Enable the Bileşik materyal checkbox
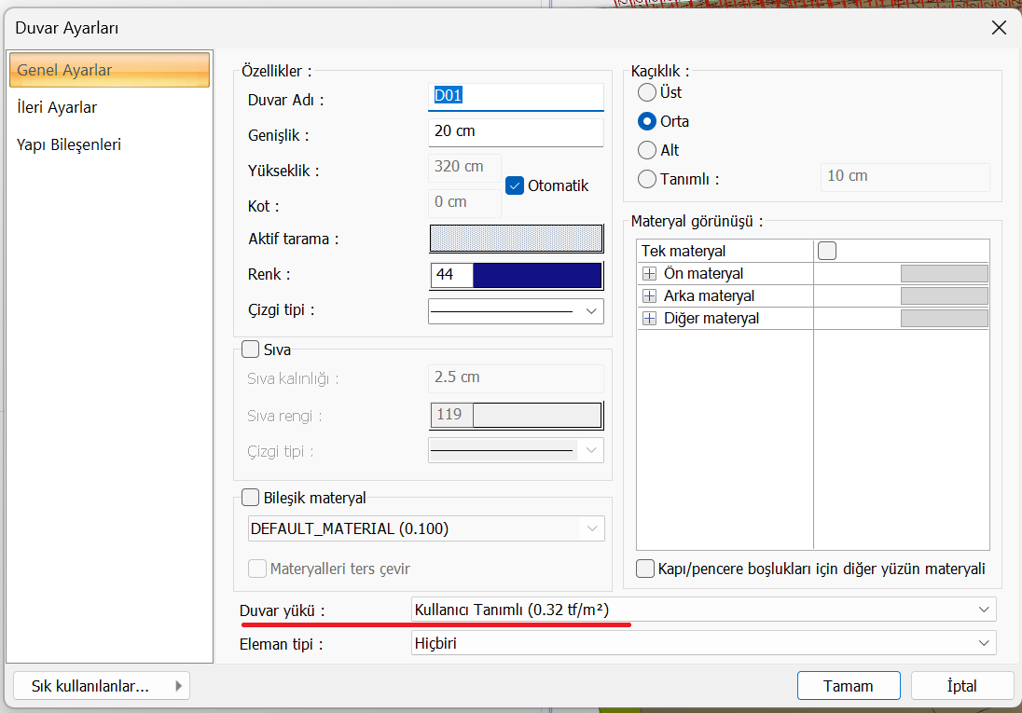The width and height of the screenshot is (1022, 713). point(250,498)
